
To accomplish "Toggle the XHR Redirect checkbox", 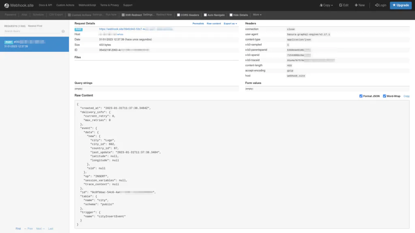I will pyautogui.click(x=123, y=15).
